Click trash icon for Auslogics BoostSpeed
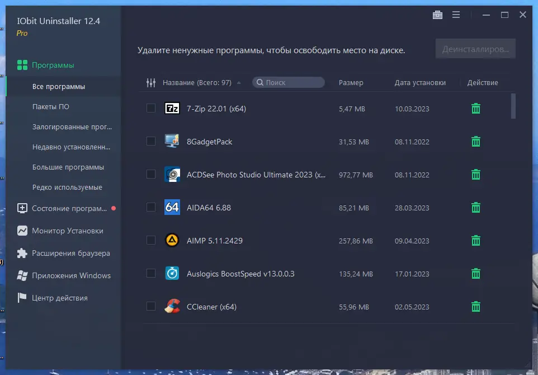 point(475,274)
